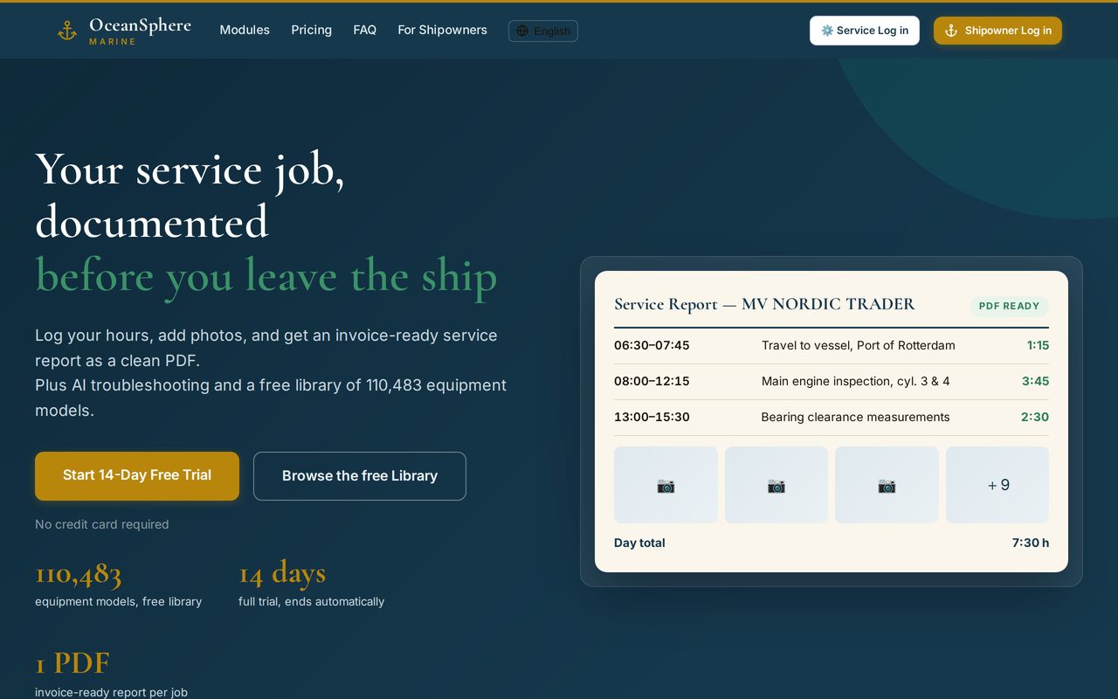Image resolution: width=1118 pixels, height=699 pixels.
Task: Open the FAQ nav link
Action: (365, 30)
